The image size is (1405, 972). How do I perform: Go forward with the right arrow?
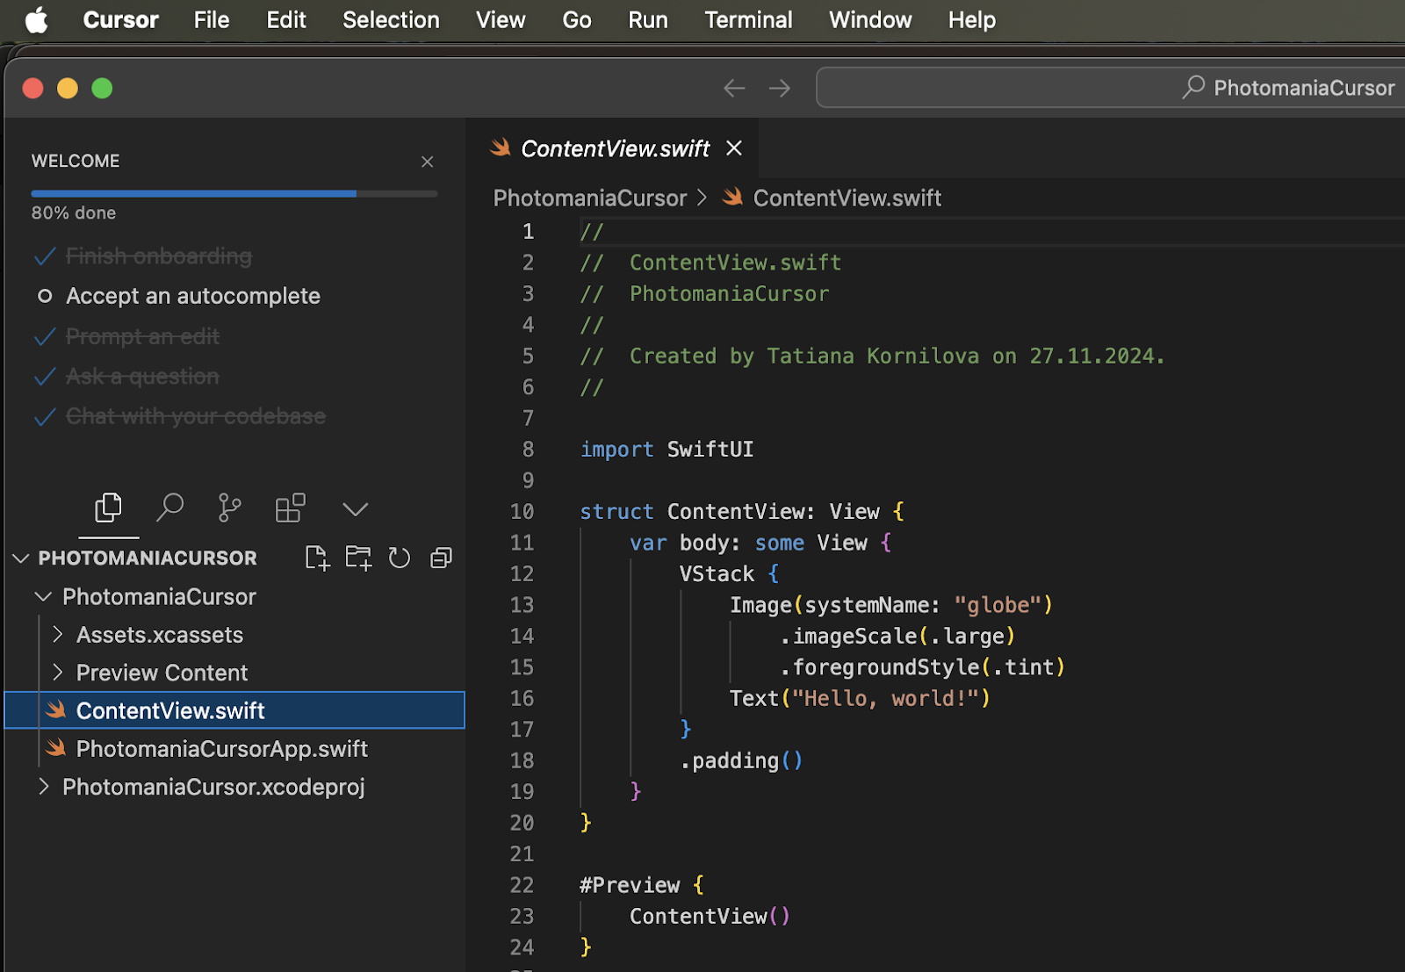pos(780,88)
